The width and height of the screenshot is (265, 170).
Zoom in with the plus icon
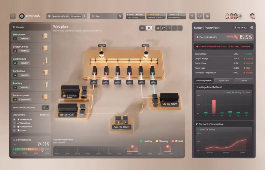[180, 28]
